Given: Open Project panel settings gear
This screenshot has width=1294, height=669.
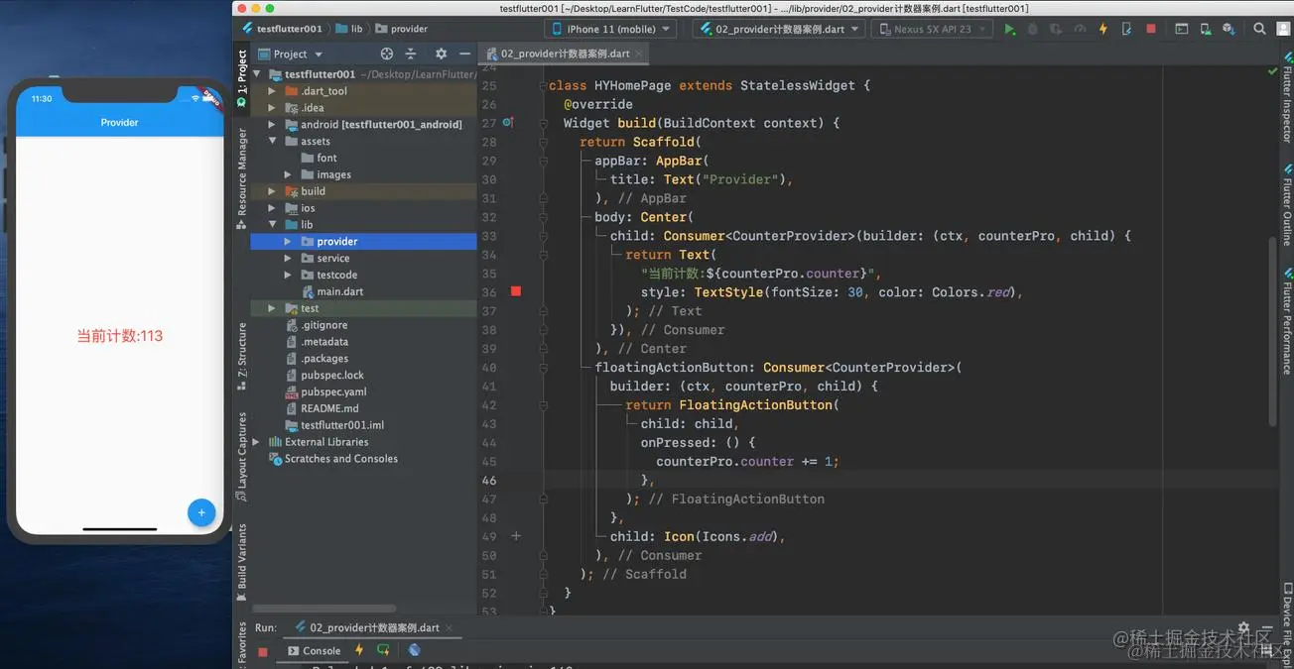Looking at the screenshot, I should pos(441,54).
